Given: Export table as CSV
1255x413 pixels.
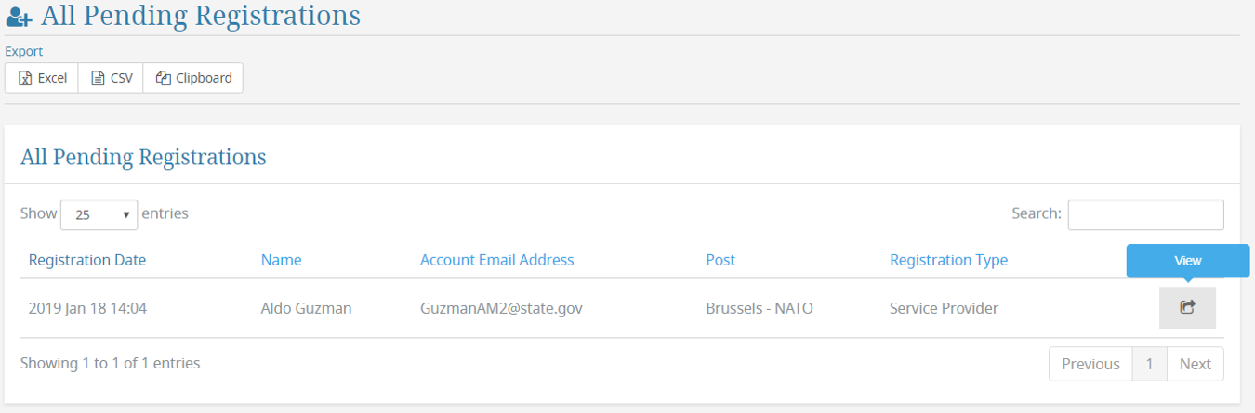Looking at the screenshot, I should click(x=111, y=79).
